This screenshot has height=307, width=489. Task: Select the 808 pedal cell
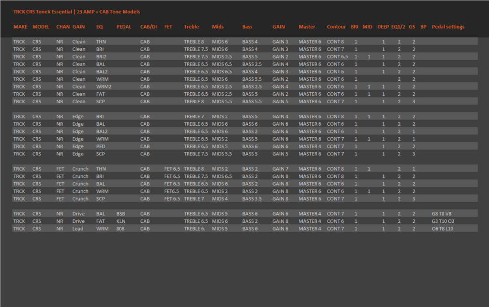(120, 229)
